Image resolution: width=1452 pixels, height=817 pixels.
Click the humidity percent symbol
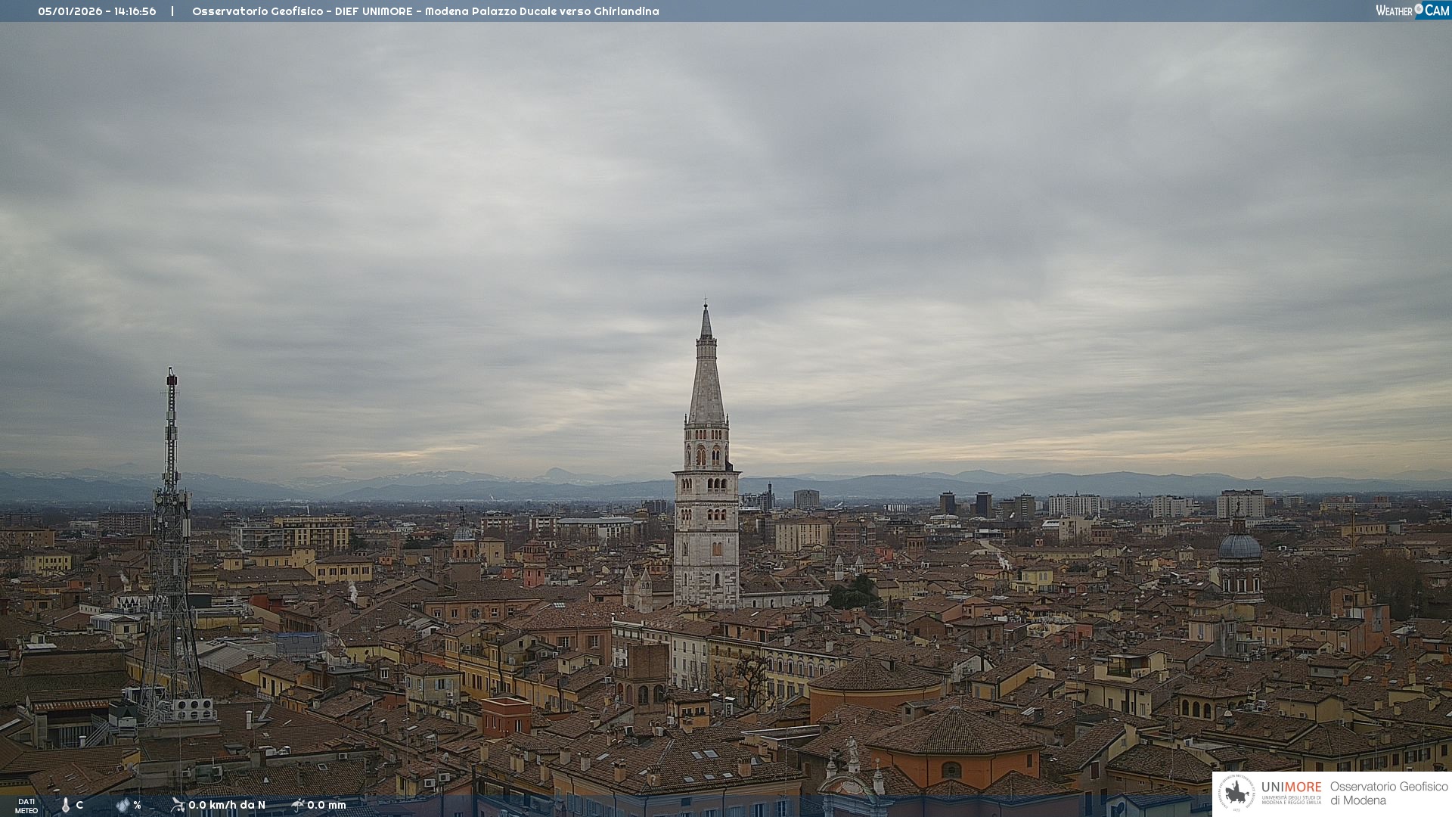138,805
